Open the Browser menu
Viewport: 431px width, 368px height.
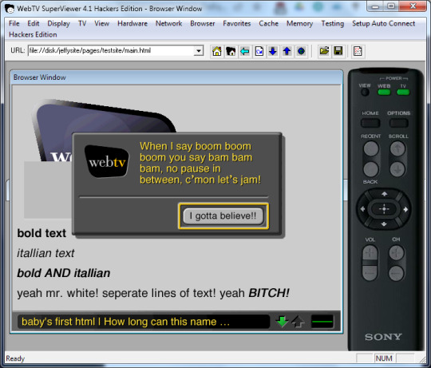pos(203,24)
